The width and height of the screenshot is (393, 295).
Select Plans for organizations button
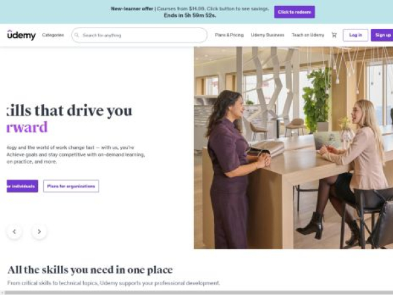click(x=71, y=186)
